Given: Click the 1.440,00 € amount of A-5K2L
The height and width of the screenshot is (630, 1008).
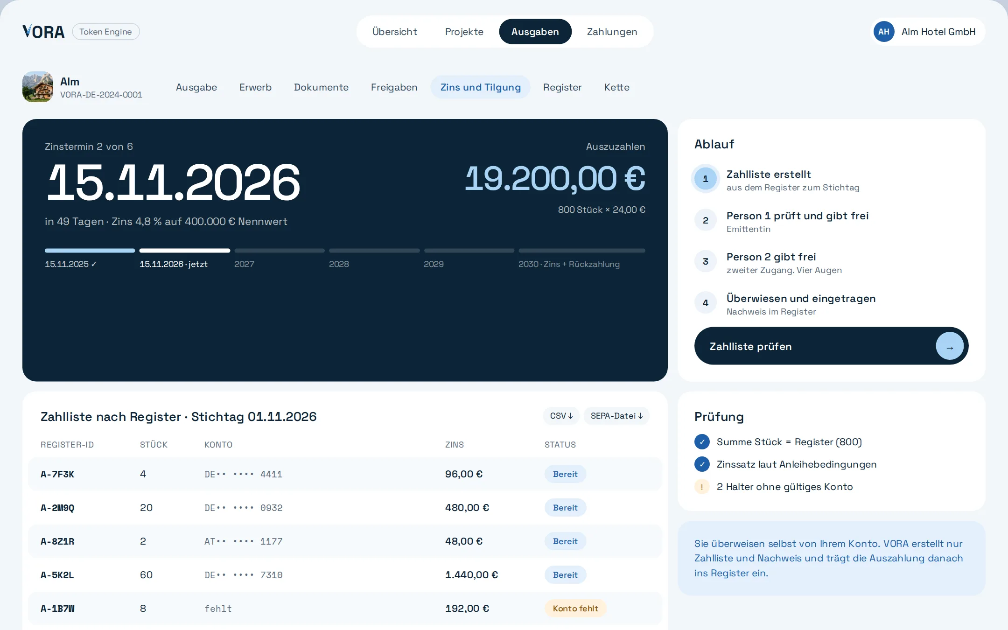Looking at the screenshot, I should [471, 575].
